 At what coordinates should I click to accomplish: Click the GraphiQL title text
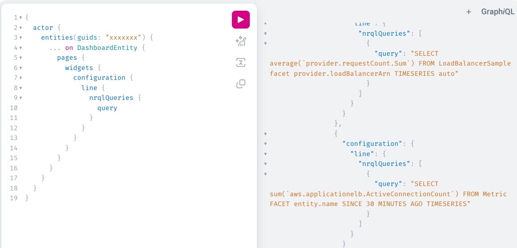[x=497, y=12]
